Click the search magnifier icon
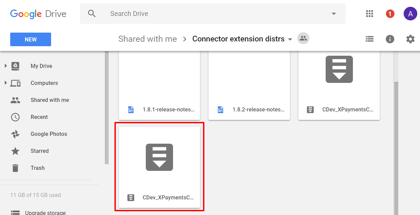 pyautogui.click(x=92, y=14)
